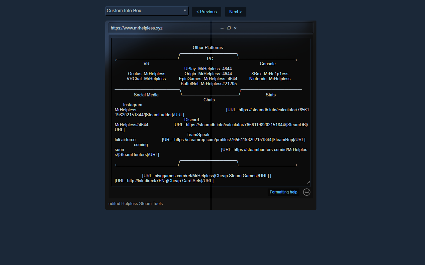The height and width of the screenshot is (265, 425).
Task: Click the 'Social Media' heading text
Action: 146,95
